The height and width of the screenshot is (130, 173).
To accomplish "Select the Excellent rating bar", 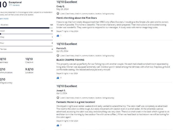I will [x=26, y=28].
